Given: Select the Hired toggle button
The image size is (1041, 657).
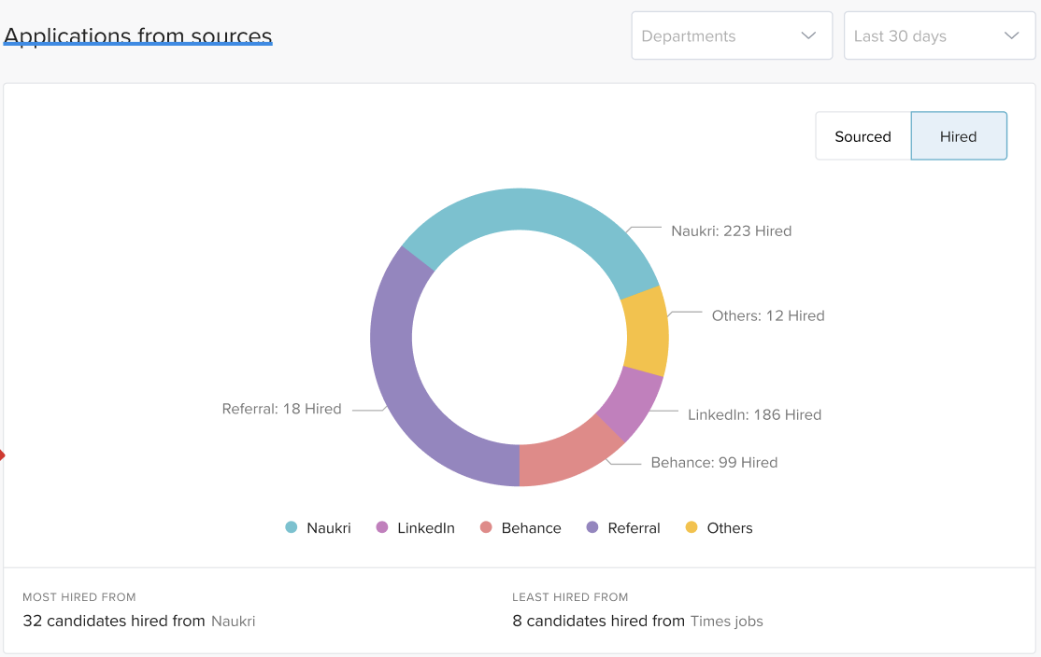Looking at the screenshot, I should [x=958, y=136].
